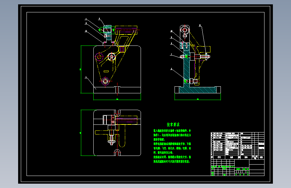Viewport: 291px width, 188px height.
Task: Click the title block at bottom right
Action: tap(238, 168)
